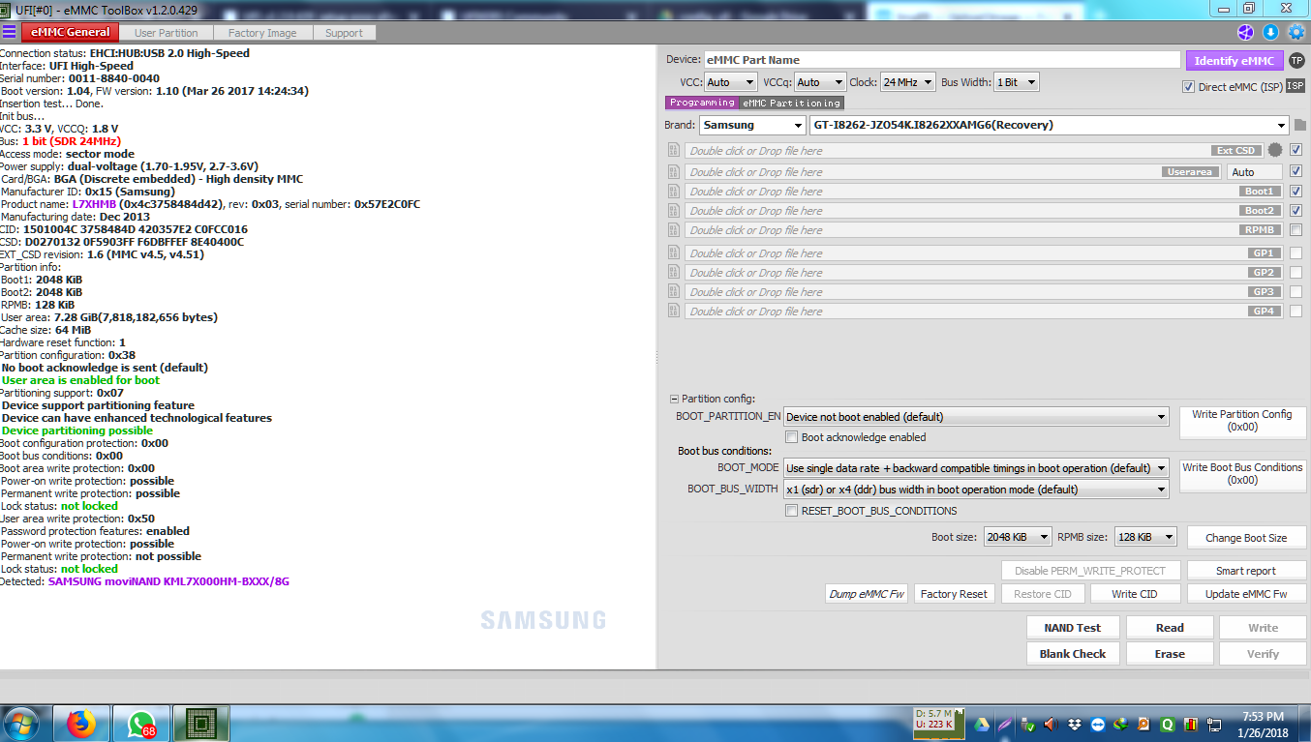Screen dimensions: 1311x742
Task: Enable the GP1 checkbox
Action: point(1296,252)
